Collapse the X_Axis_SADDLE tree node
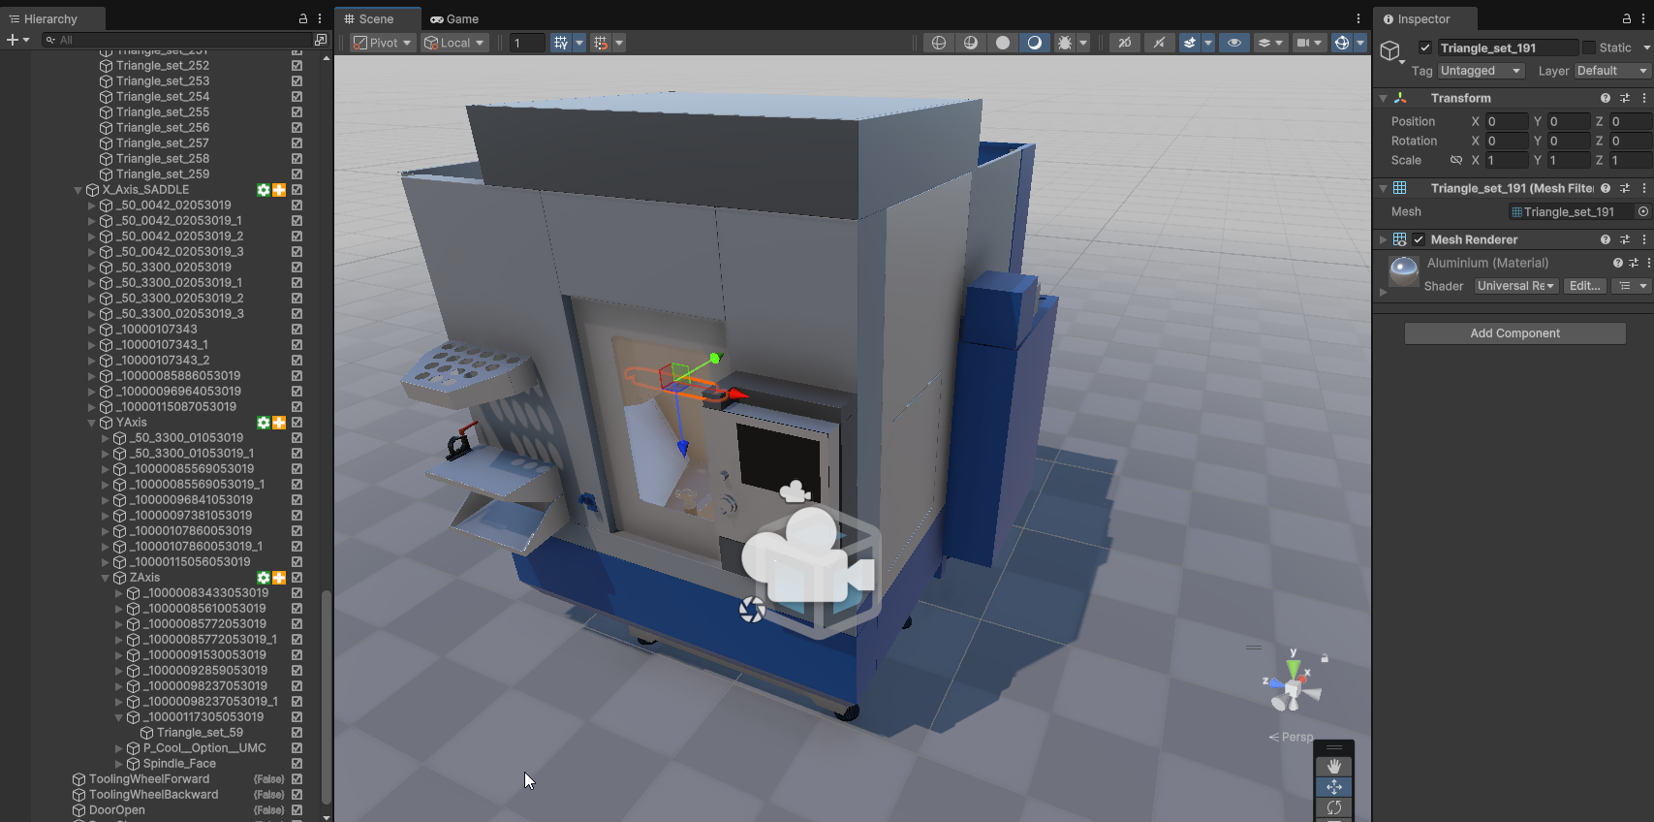This screenshot has height=822, width=1654. pyautogui.click(x=78, y=190)
